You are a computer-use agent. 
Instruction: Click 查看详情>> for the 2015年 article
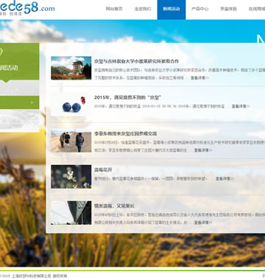(x=241, y=106)
